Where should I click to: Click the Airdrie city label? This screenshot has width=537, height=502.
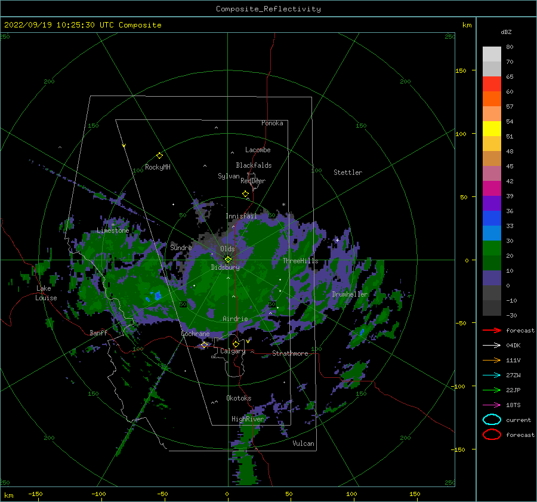pyautogui.click(x=235, y=319)
